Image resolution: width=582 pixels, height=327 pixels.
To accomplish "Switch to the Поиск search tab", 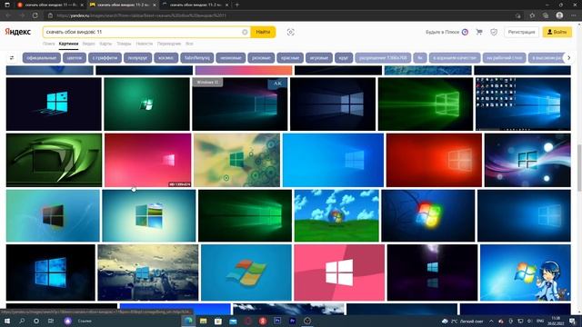I will [48, 44].
